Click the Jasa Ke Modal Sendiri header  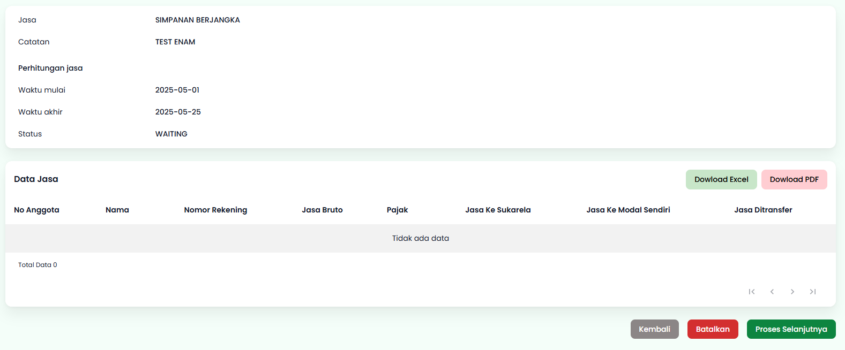628,210
